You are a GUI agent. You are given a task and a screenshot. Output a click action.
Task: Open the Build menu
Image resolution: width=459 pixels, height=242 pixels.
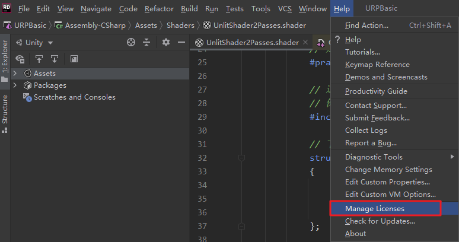pos(189,9)
